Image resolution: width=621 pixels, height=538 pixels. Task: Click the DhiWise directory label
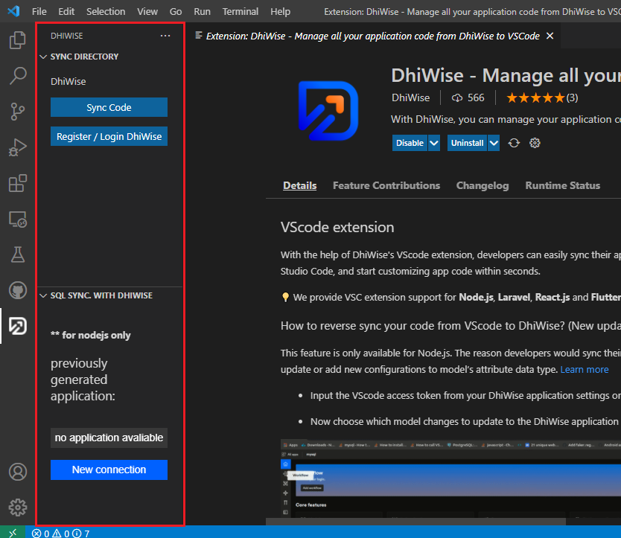pos(68,82)
